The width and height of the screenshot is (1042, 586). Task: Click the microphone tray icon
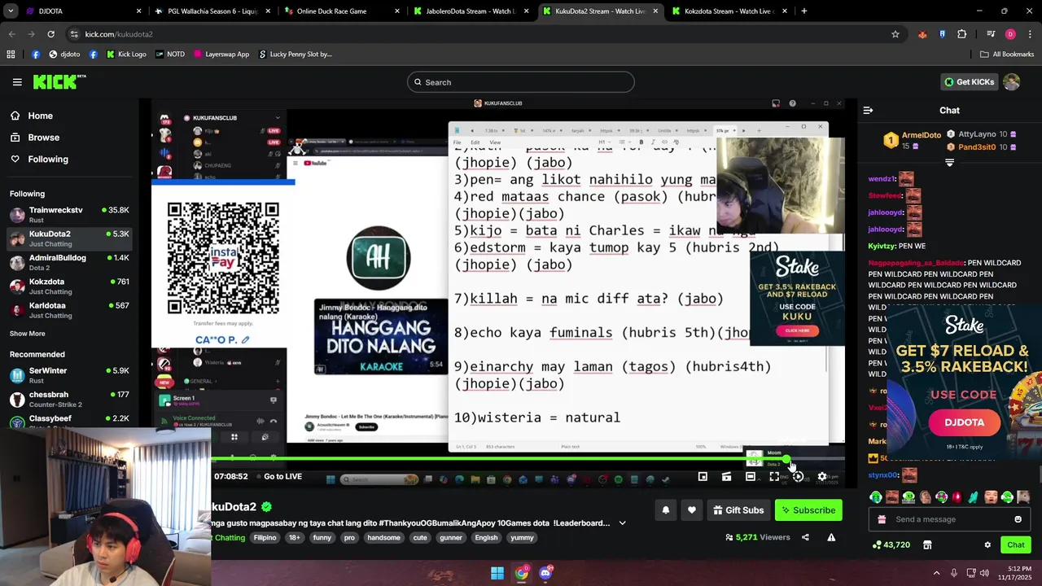pos(953,573)
